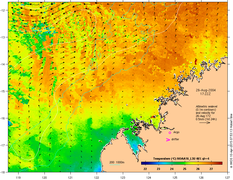Click the longitude axis label 125
This screenshot has height=180, width=233.
click(x=175, y=177)
